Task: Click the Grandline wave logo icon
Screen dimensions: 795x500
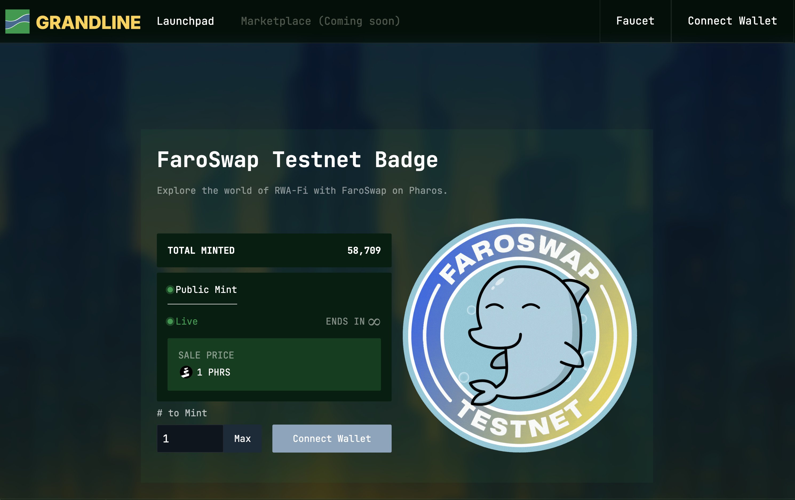Action: [x=17, y=21]
